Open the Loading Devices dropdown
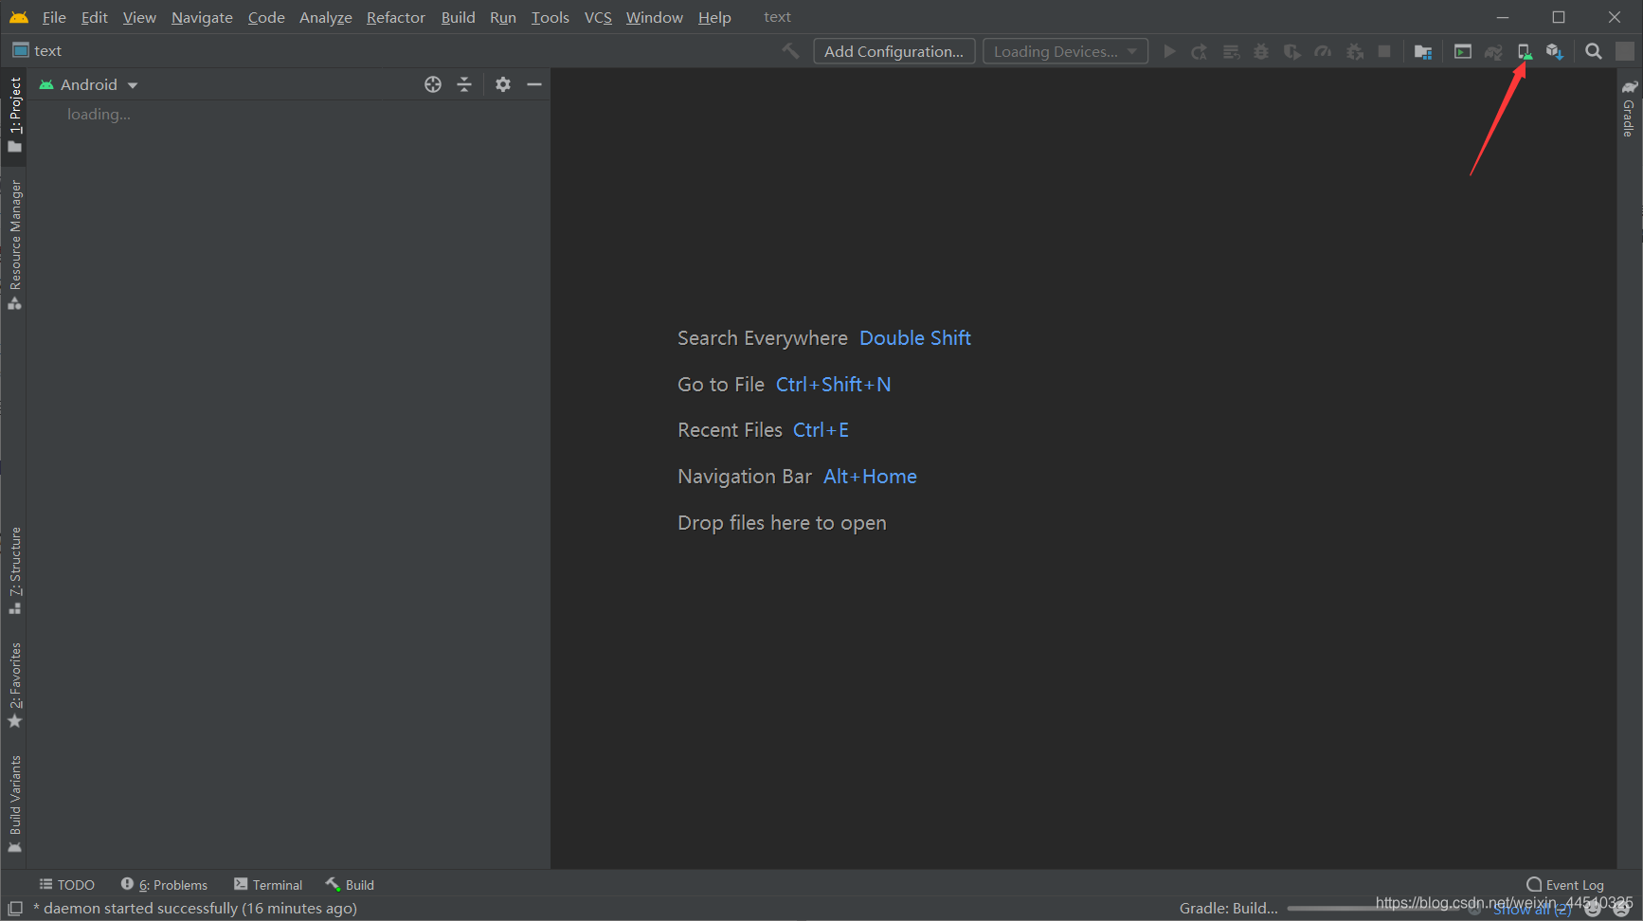Viewport: 1643px width, 921px height. (1065, 51)
